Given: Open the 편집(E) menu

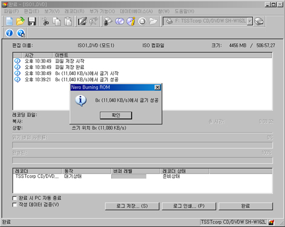Looking at the screenshot, I should pos(31,11).
